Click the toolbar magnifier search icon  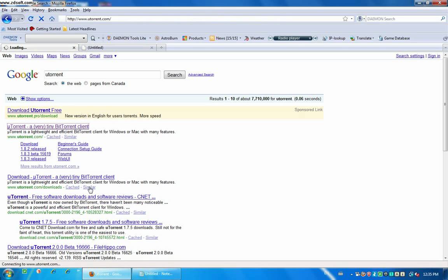tap(93, 38)
